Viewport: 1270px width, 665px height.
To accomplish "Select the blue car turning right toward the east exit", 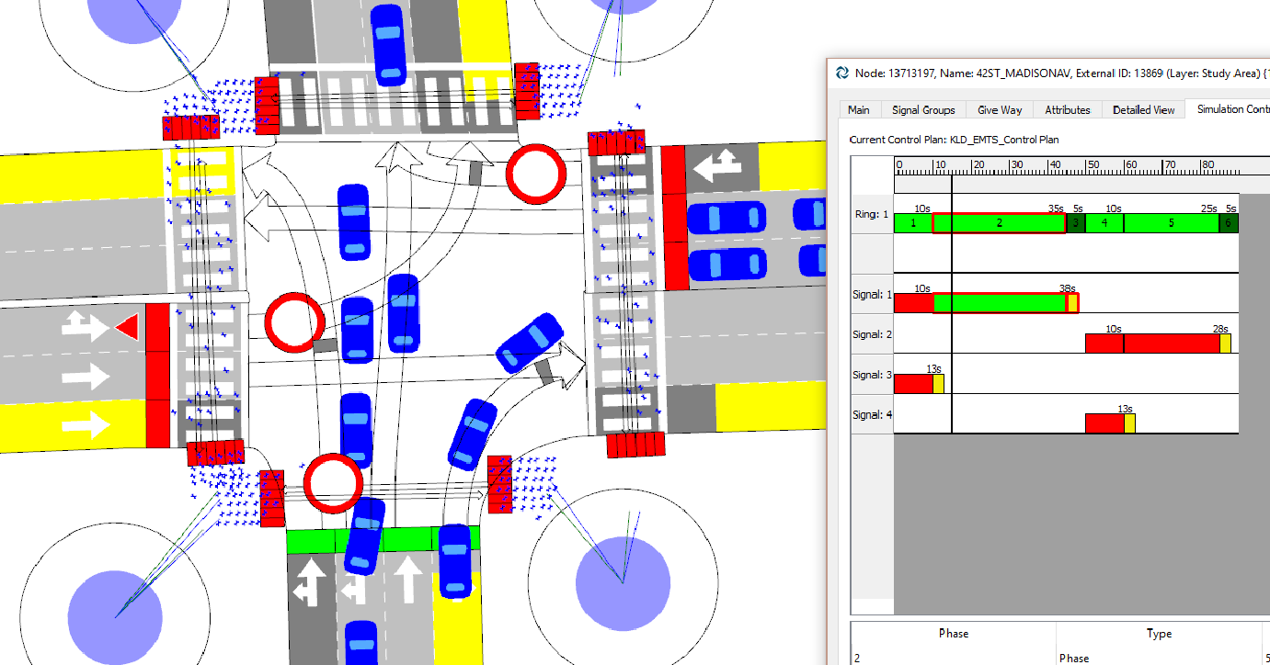I will coord(529,343).
